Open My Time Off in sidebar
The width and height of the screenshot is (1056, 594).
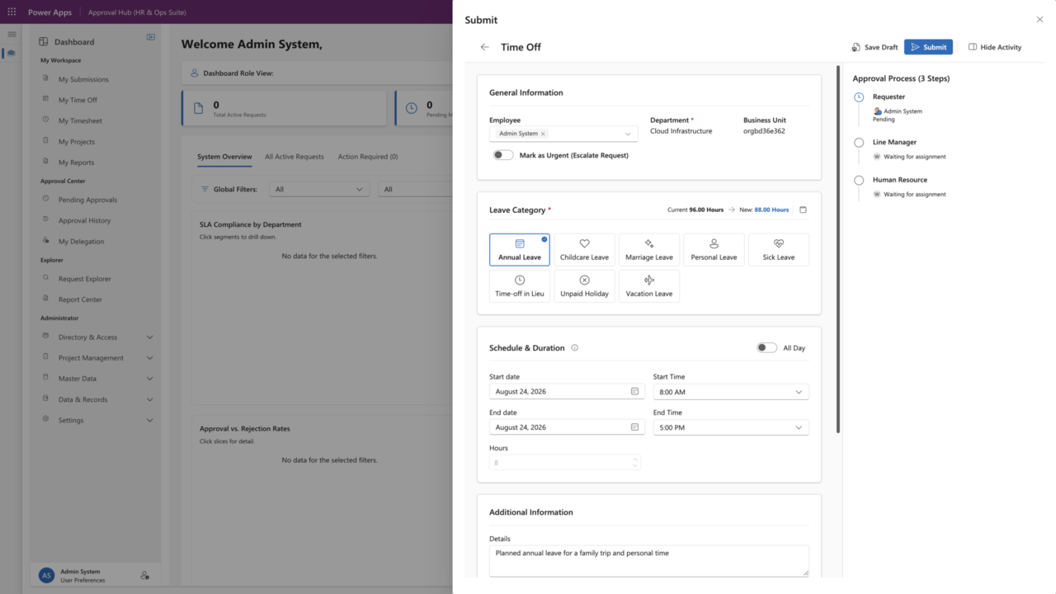point(78,100)
